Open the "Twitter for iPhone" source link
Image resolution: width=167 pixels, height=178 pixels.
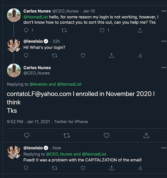click(x=71, y=121)
